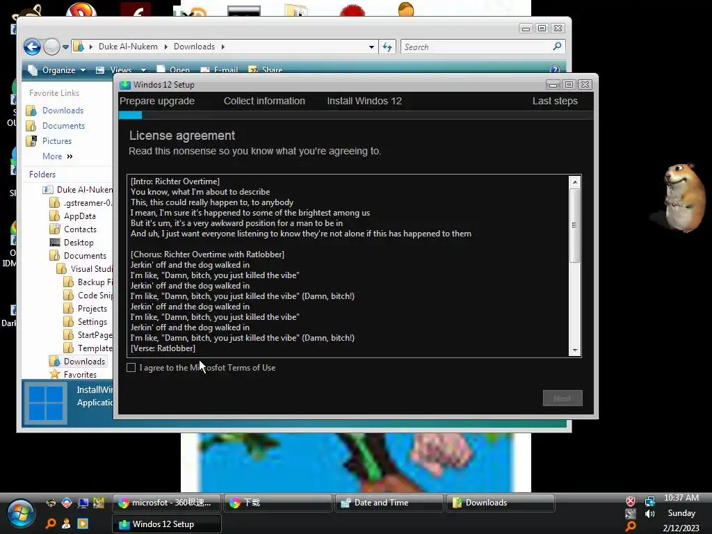The width and height of the screenshot is (712, 534).
Task: Select the AppData folder in the tree
Action: [79, 216]
